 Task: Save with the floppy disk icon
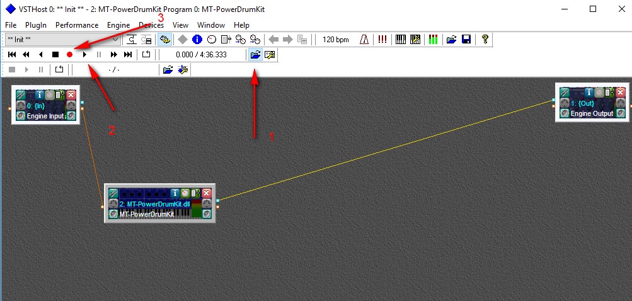pos(466,40)
